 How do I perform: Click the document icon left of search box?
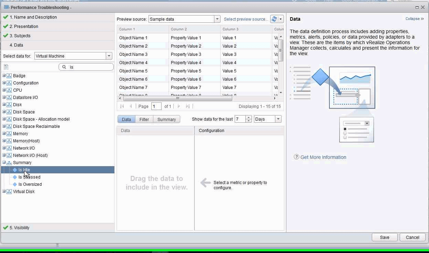click(6, 67)
